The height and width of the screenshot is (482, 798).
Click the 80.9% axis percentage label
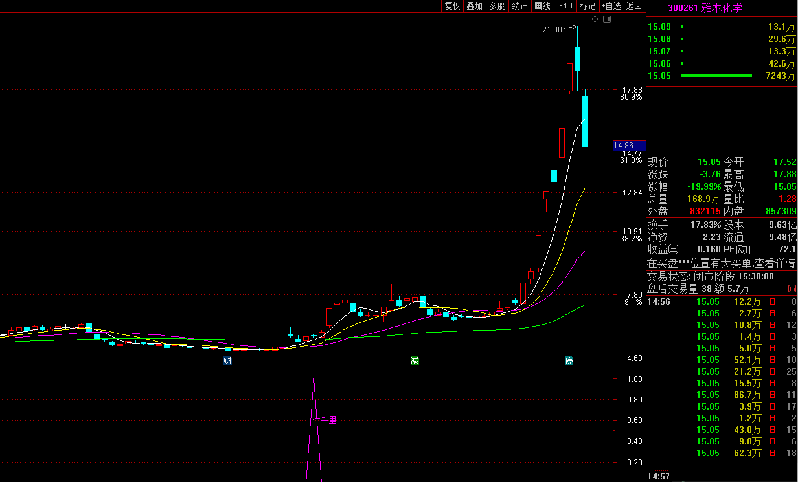coord(632,97)
